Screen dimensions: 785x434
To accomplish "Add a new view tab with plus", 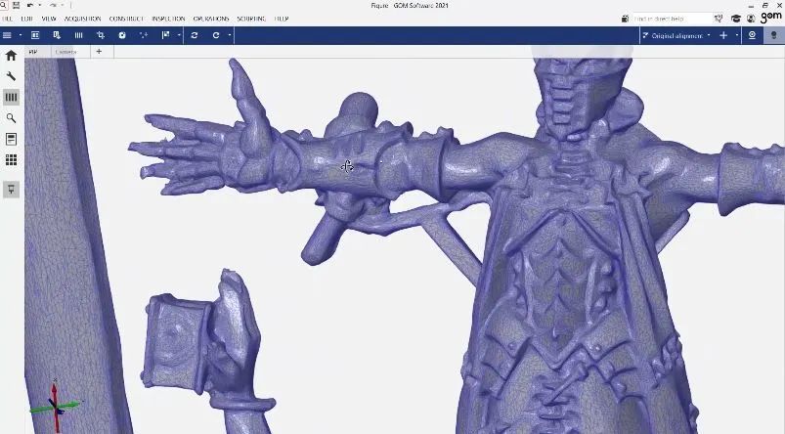I will click(x=99, y=51).
